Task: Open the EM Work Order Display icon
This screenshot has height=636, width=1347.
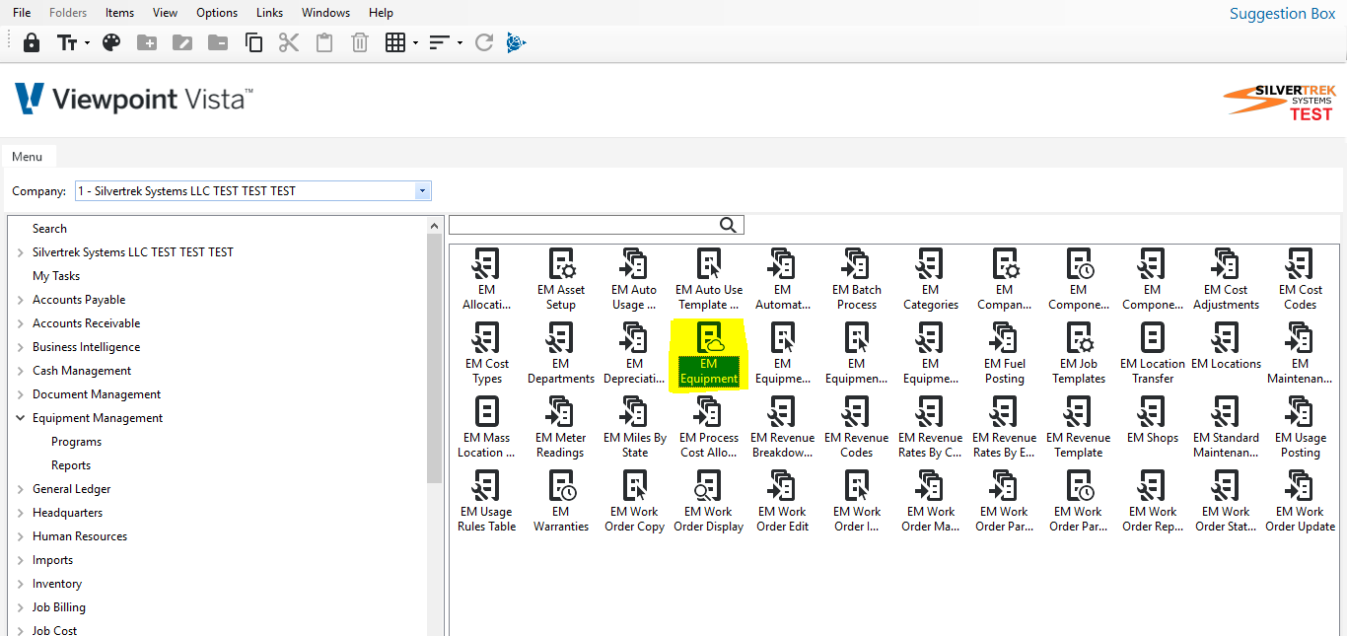Action: pos(709,502)
